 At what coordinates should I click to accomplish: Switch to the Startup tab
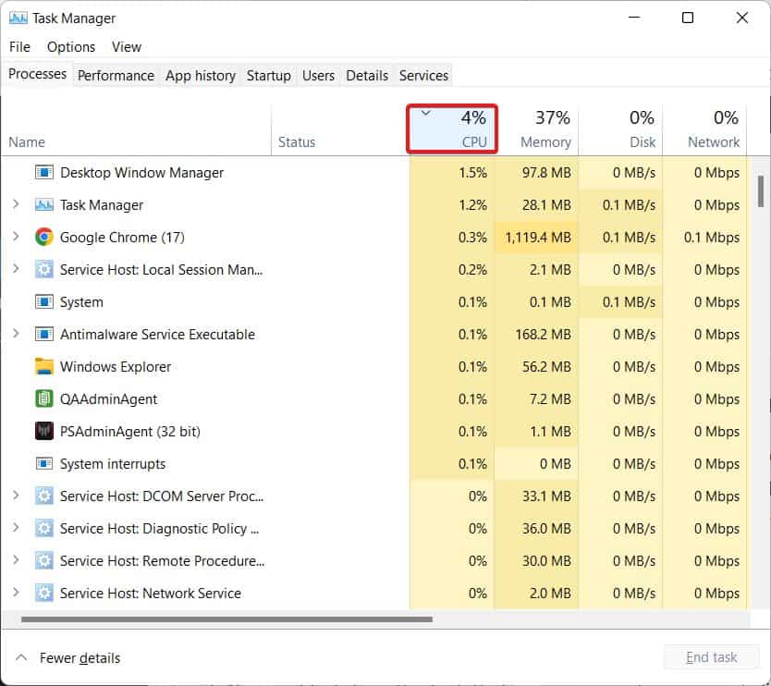[268, 76]
